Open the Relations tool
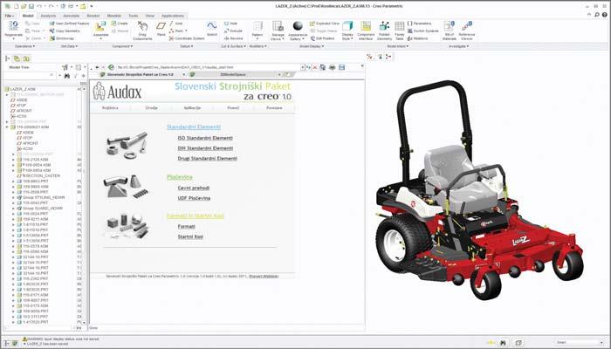Image resolution: width=611 pixels, height=349 pixels. tap(418, 38)
